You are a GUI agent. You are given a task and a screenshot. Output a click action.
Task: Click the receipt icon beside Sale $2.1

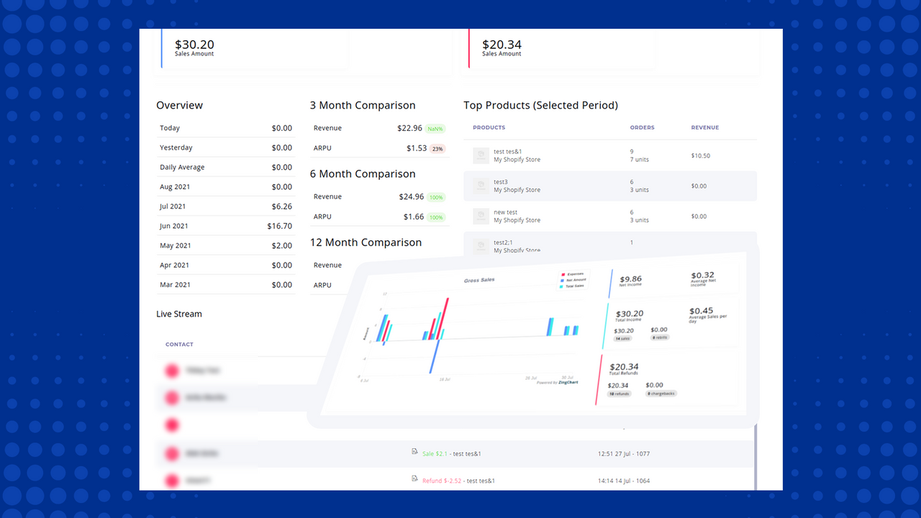415,453
